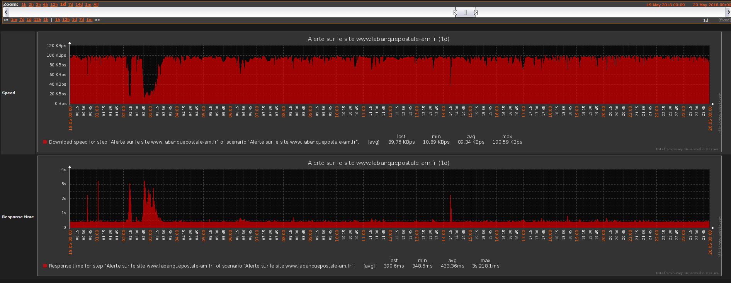731x283 pixels.
Task: Set zoom level to All
Action: coord(96,5)
